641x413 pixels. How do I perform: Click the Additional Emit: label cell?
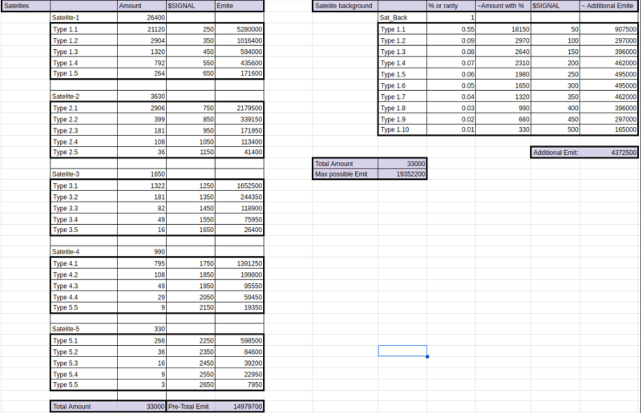[555, 153]
